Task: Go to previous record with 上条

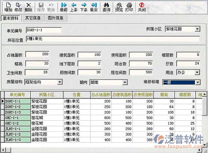Action: (x=74, y=7)
